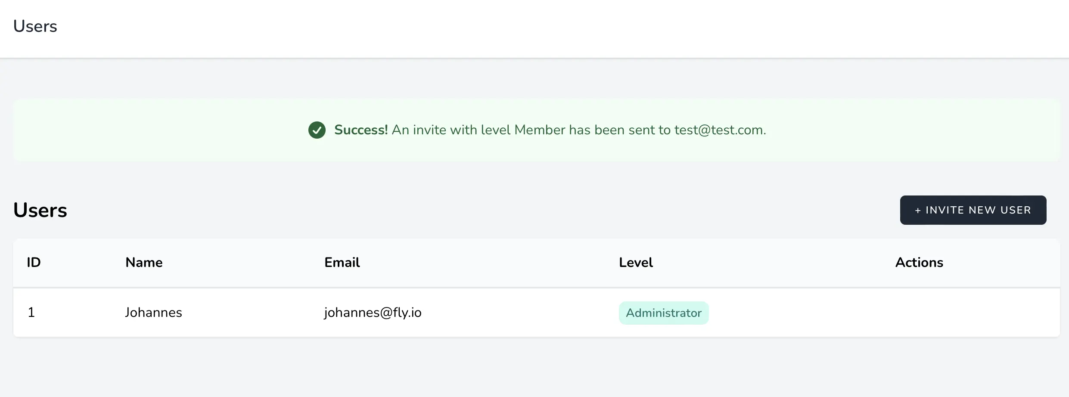Click the user ID 1 cell

[x=31, y=313]
